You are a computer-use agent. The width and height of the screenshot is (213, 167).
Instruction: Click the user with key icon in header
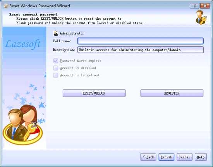pos(201,17)
